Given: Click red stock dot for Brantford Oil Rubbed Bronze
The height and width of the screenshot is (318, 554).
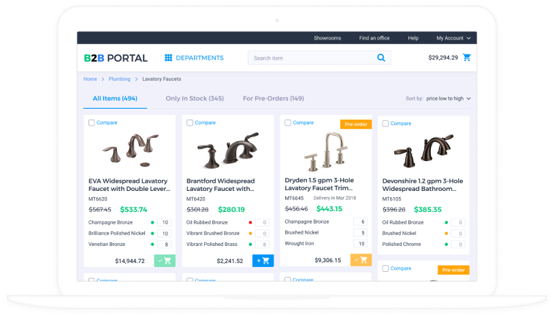Looking at the screenshot, I should coord(250,222).
